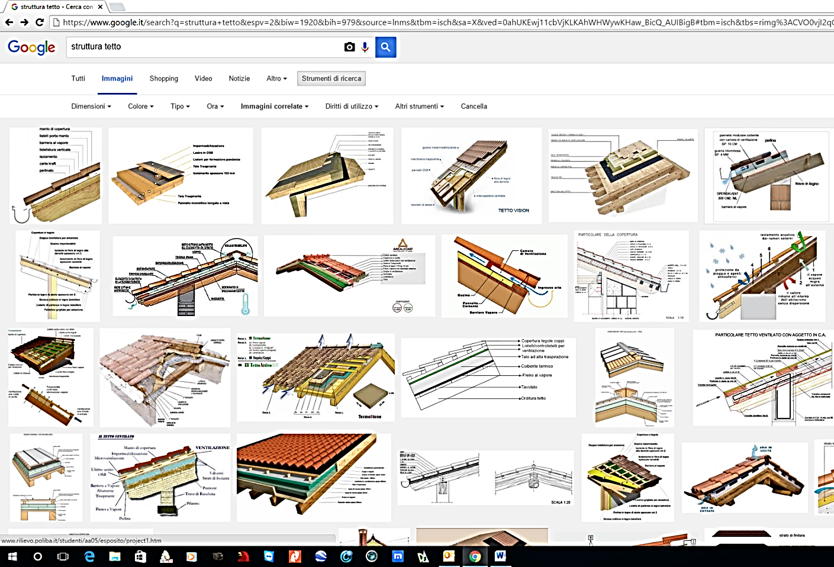The height and width of the screenshot is (567, 834).
Task: Open 'PARTICOLARE TETTO VENTILATO CON AGGETTO' image
Action: (x=764, y=377)
